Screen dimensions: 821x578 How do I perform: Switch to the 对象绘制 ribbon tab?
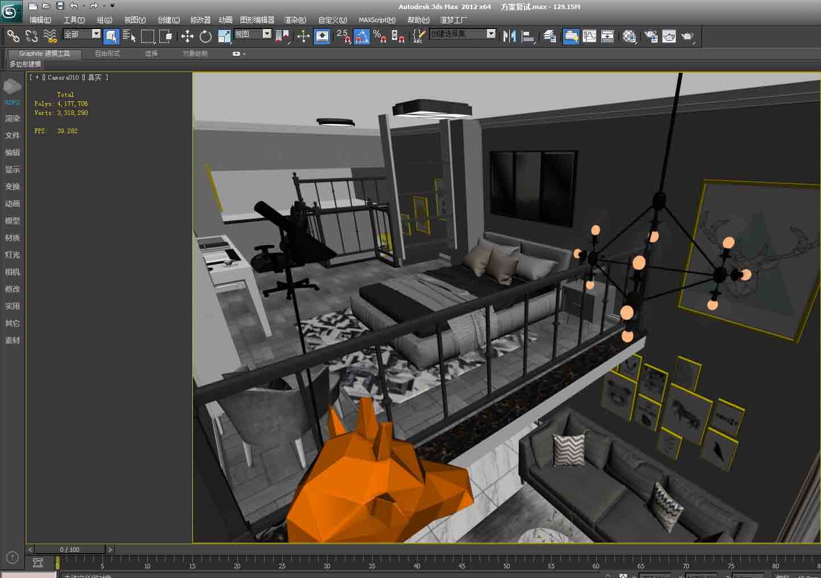click(195, 54)
